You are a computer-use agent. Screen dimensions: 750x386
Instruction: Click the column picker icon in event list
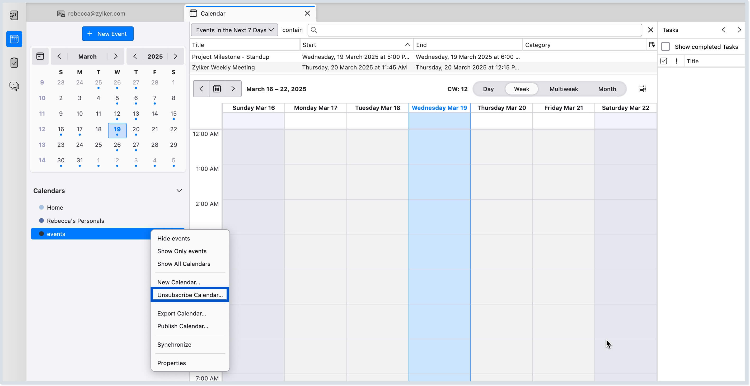click(x=651, y=45)
